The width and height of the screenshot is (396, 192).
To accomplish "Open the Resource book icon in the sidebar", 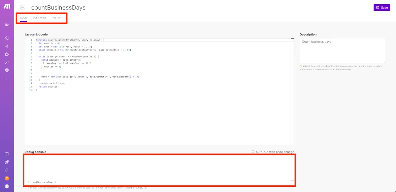I will pyautogui.click(x=7, y=154).
